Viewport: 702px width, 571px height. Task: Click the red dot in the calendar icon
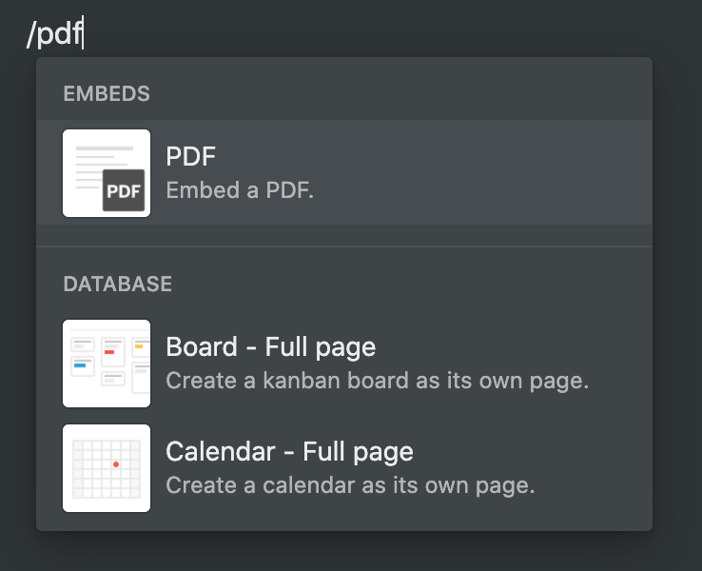[116, 464]
